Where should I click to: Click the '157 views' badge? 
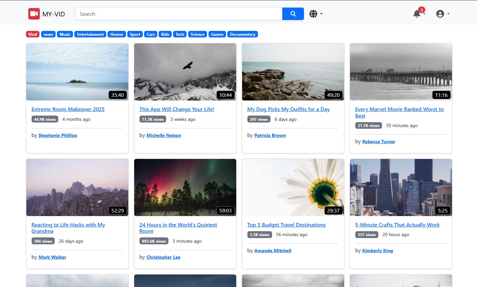(367, 234)
